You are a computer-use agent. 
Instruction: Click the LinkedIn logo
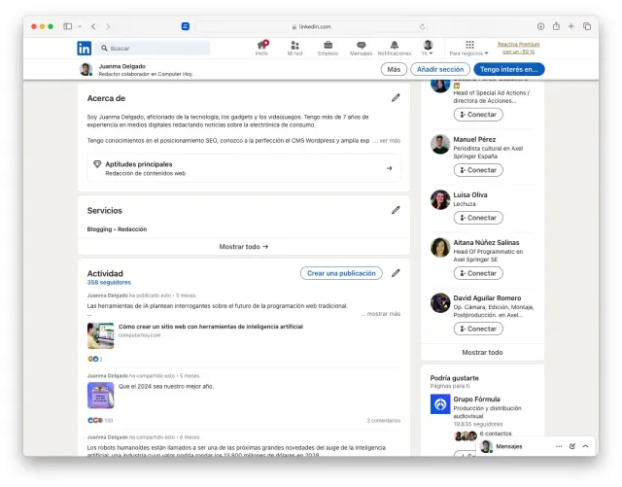click(85, 48)
